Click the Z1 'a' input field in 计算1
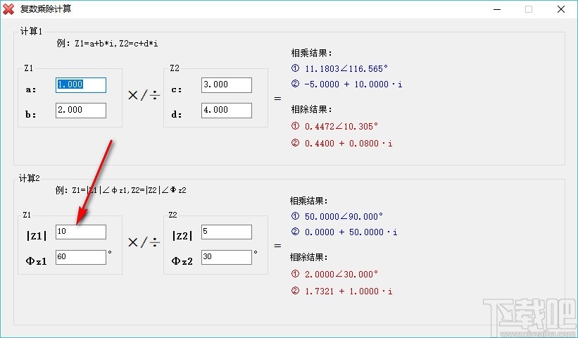This screenshot has width=578, height=338. [x=80, y=84]
